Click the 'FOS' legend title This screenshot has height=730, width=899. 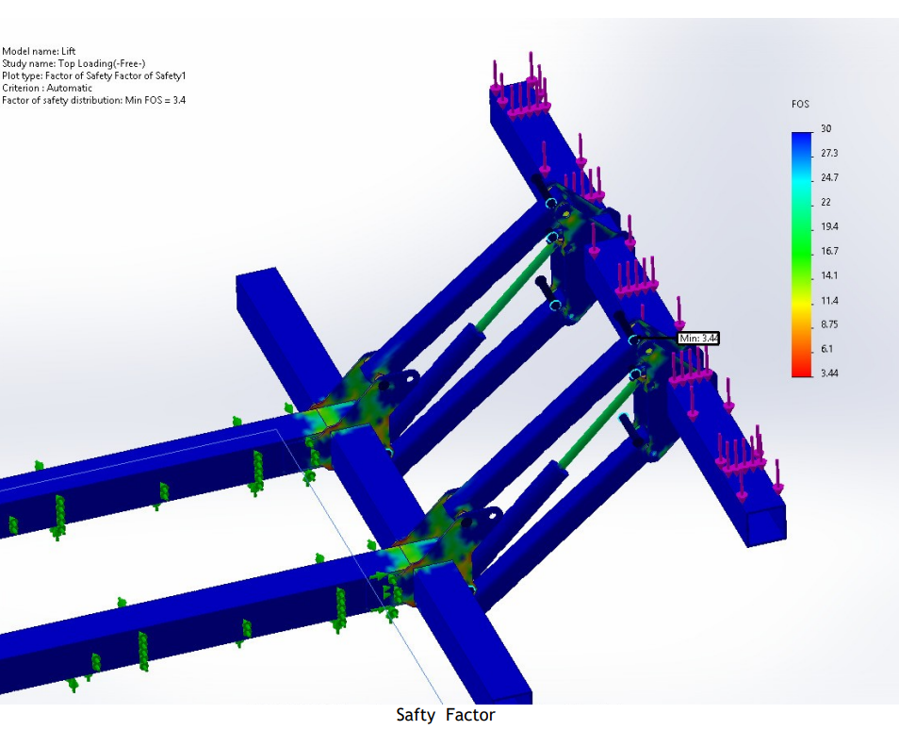(800, 104)
